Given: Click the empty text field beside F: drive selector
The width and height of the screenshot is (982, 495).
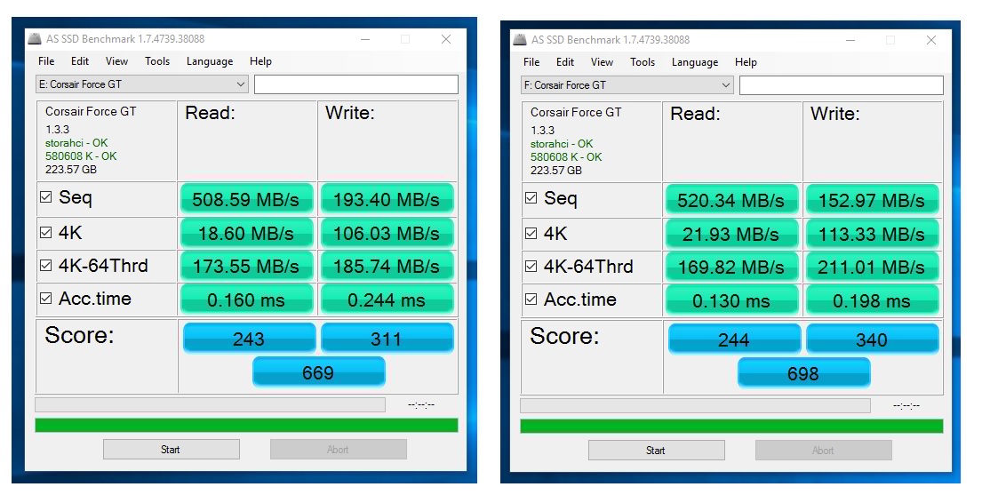Looking at the screenshot, I should coord(842,84).
